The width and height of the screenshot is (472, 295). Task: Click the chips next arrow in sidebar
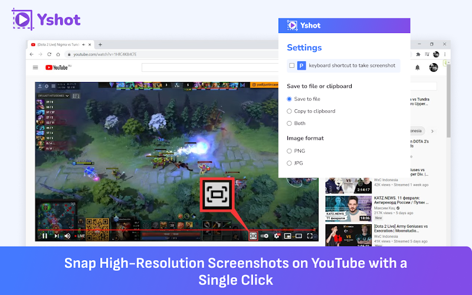click(432, 131)
